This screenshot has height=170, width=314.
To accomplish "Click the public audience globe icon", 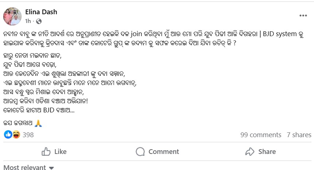I will click(x=39, y=21).
